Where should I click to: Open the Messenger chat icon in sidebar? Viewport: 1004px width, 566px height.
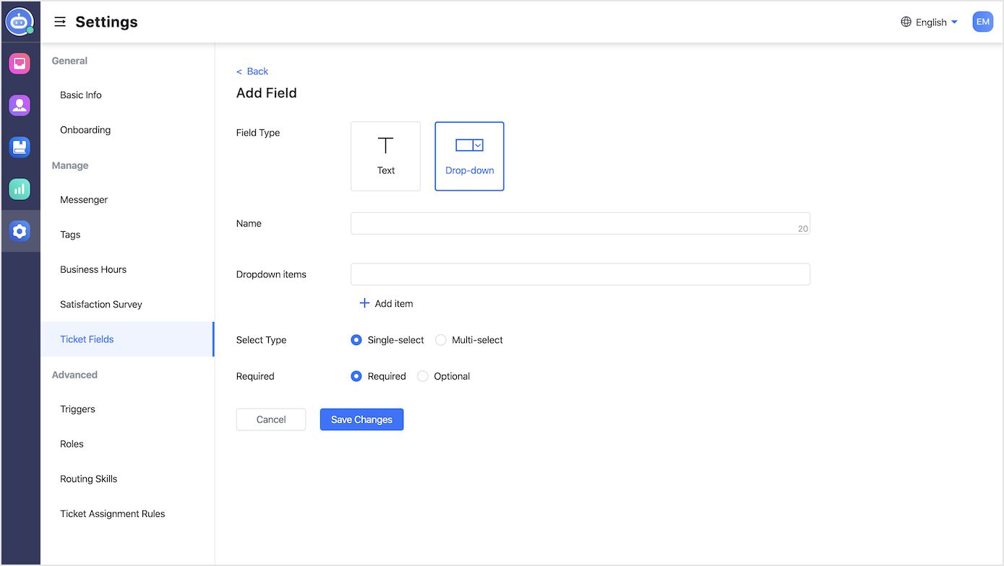[19, 63]
